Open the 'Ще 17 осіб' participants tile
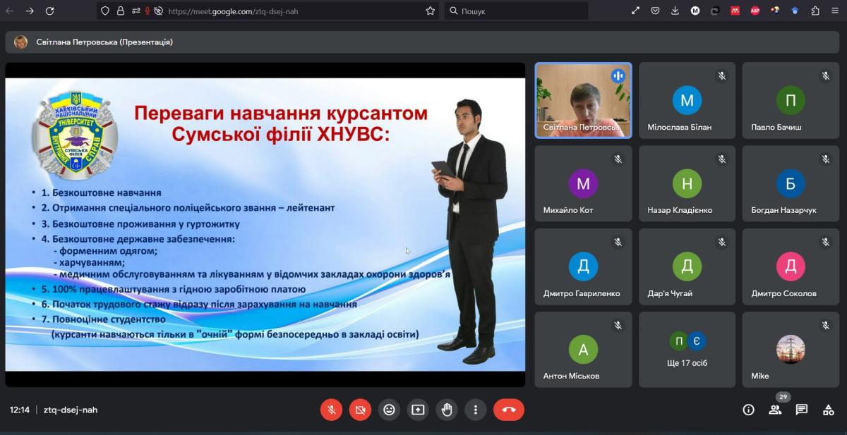The image size is (847, 435). [687, 350]
